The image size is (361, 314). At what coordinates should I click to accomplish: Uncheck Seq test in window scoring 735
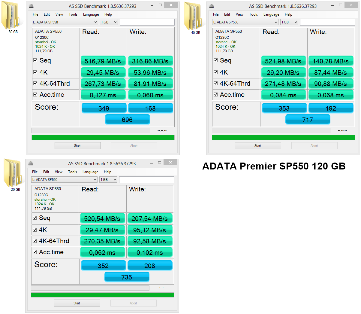coord(35,218)
